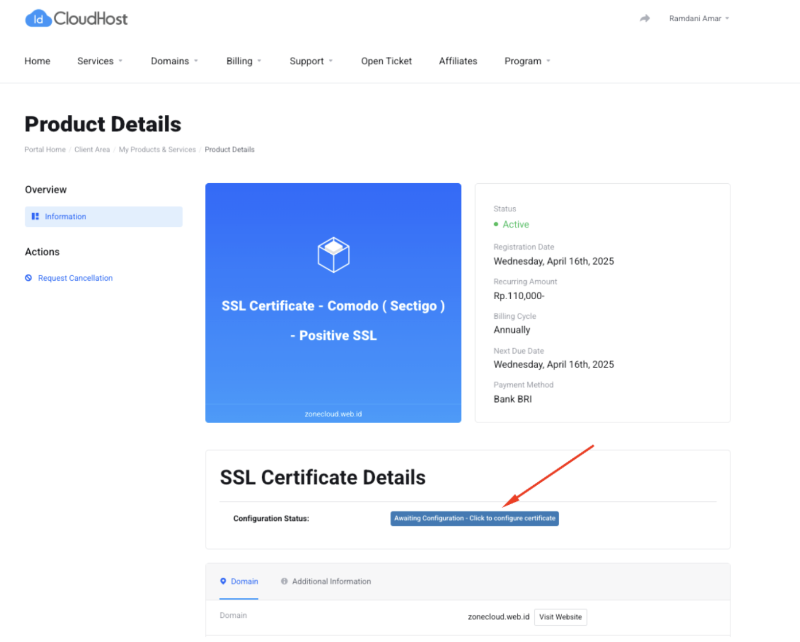Open the Ramdani Amar account dropdown

point(698,18)
